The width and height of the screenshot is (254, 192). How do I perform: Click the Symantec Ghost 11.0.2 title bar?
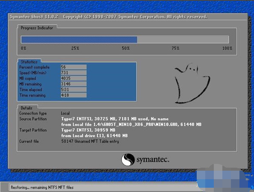pos(128,17)
